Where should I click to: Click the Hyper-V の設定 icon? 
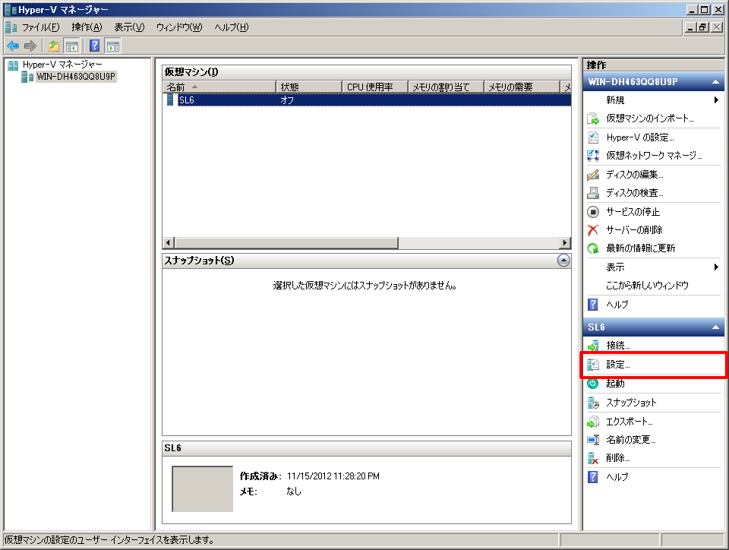593,137
